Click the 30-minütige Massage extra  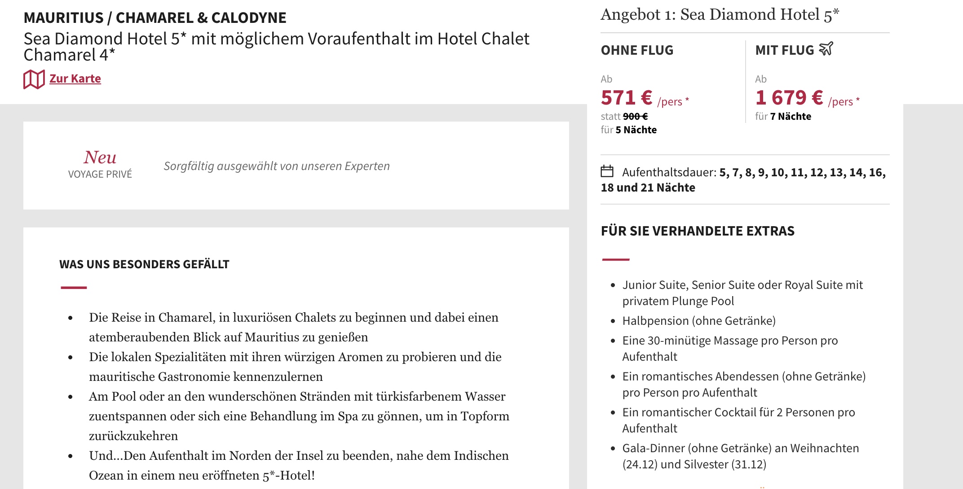(730, 349)
